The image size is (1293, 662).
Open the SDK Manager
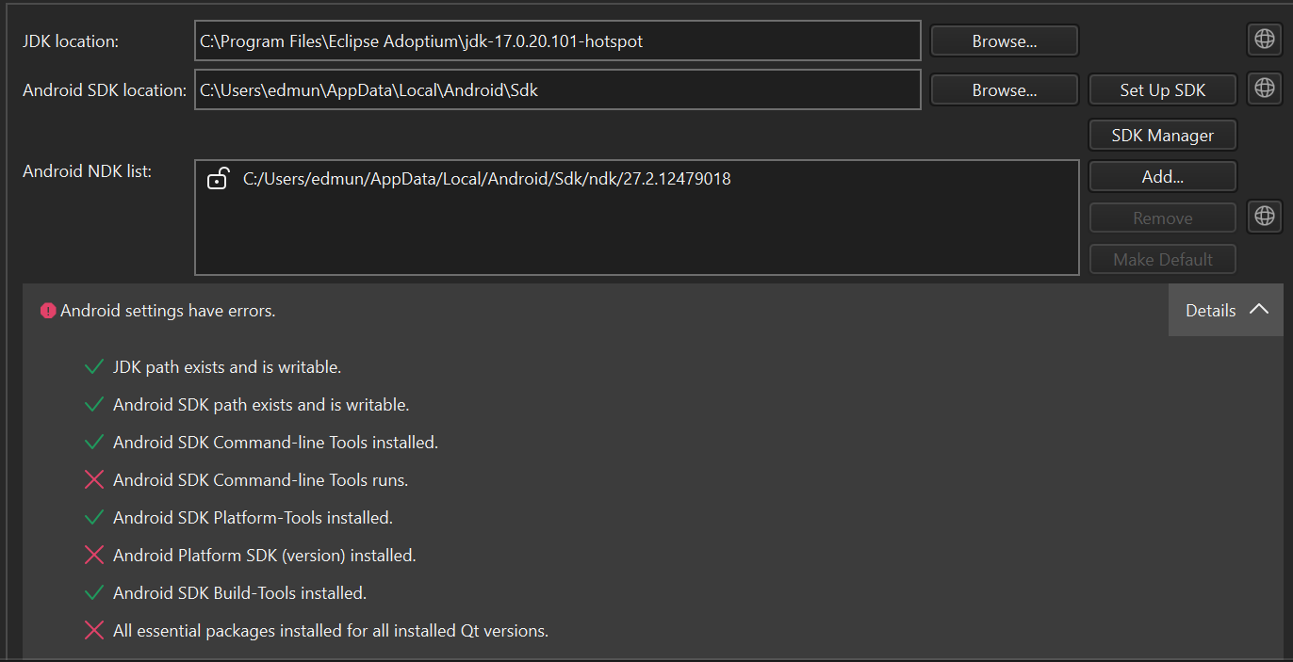pos(1162,135)
